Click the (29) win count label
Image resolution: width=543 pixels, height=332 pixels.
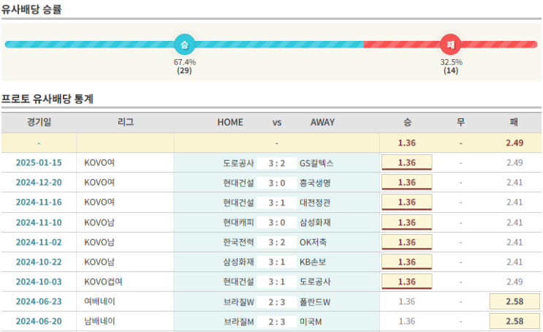(184, 71)
